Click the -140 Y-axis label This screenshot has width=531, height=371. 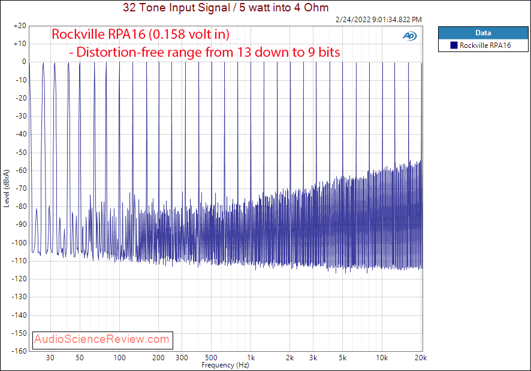[19, 315]
